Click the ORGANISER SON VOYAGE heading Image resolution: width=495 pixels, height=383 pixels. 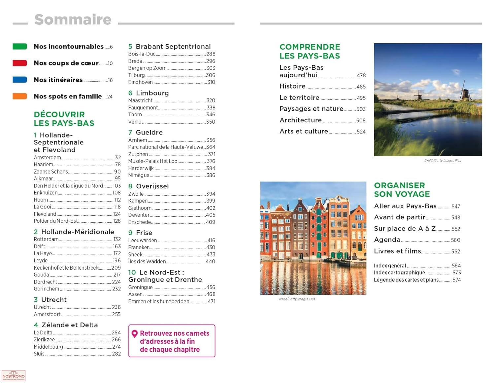pos(402,190)
